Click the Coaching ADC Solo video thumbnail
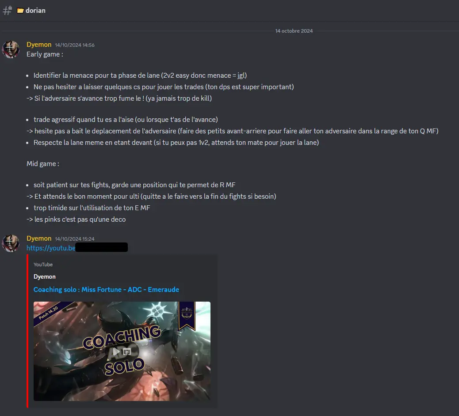 [122, 351]
